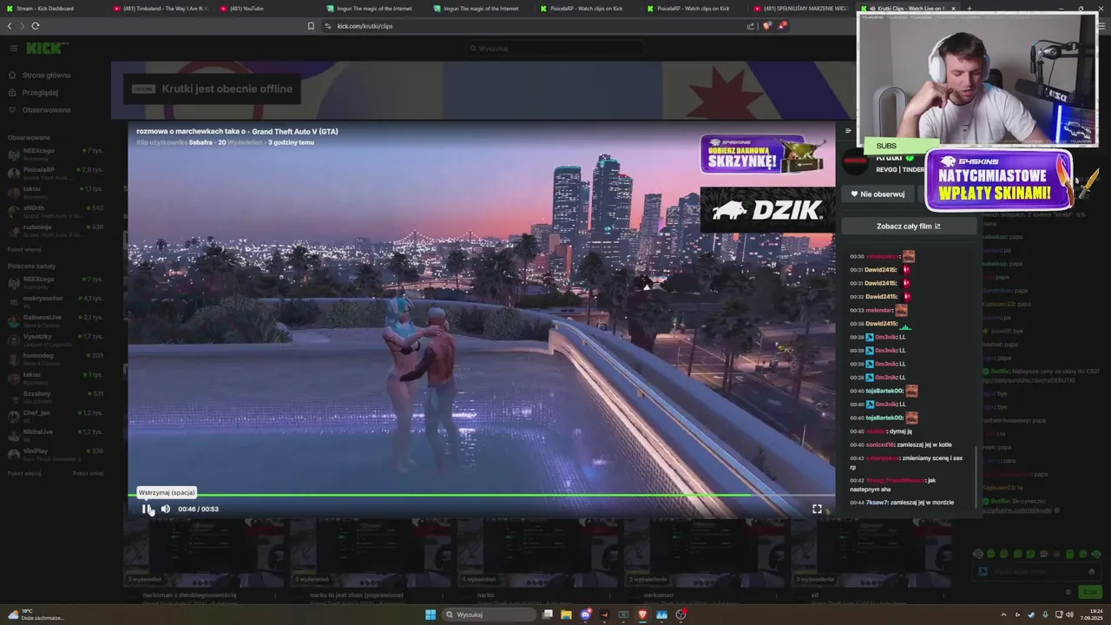Image resolution: width=1111 pixels, height=625 pixels.
Task: Open the weather widget showing 19°C
Action: pos(35,615)
